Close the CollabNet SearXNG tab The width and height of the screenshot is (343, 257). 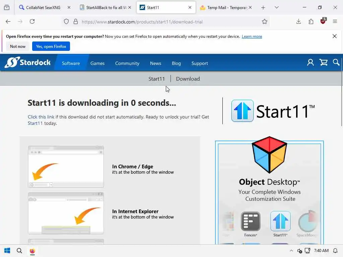pyautogui.click(x=69, y=7)
